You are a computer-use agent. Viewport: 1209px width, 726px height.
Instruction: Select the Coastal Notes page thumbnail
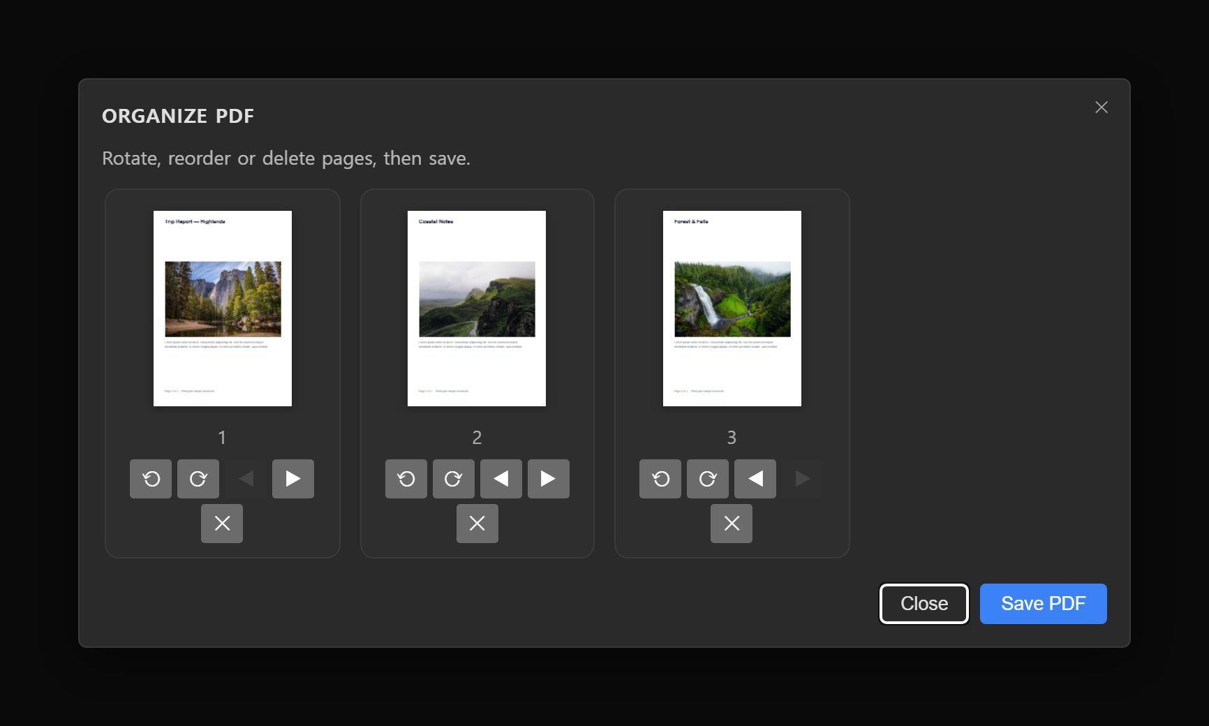click(x=477, y=309)
